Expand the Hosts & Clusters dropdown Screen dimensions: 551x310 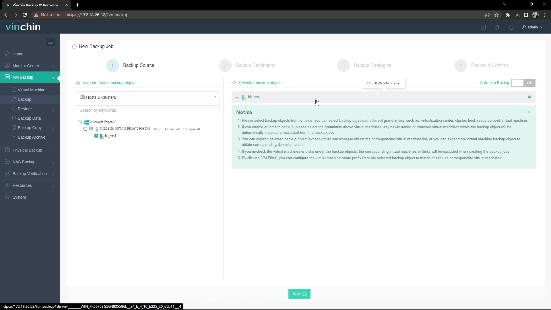(215, 97)
